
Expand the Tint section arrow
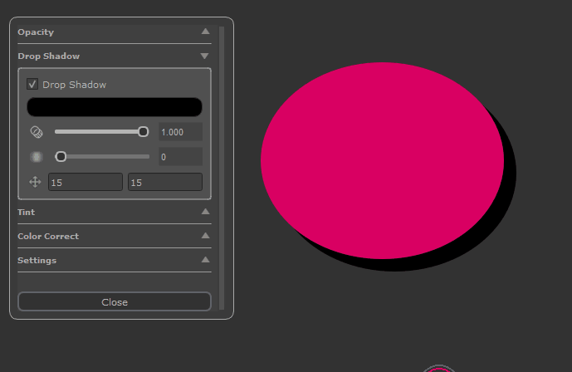pyautogui.click(x=205, y=212)
